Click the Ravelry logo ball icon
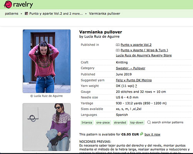193x154 pixels. 8,5
